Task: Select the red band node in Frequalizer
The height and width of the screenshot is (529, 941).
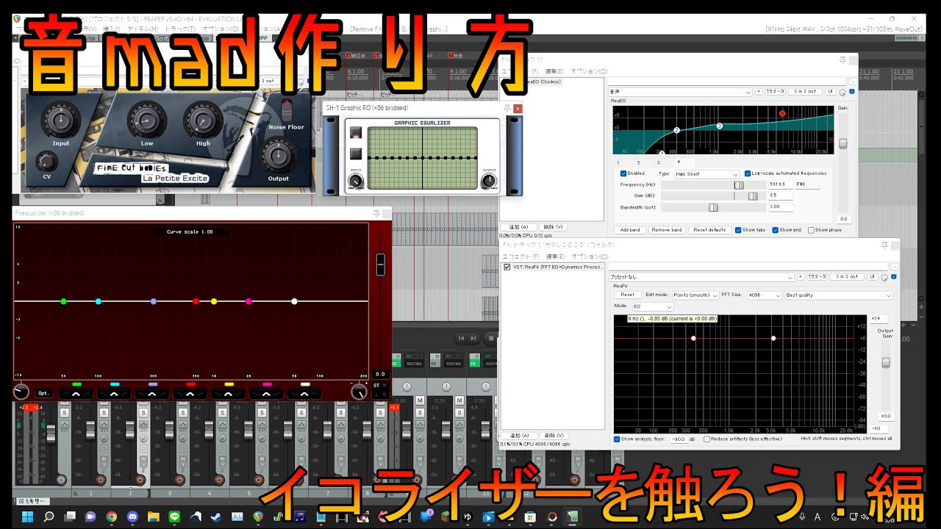Action: click(x=196, y=301)
